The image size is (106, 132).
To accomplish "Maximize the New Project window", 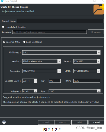I will [x=95, y=1].
